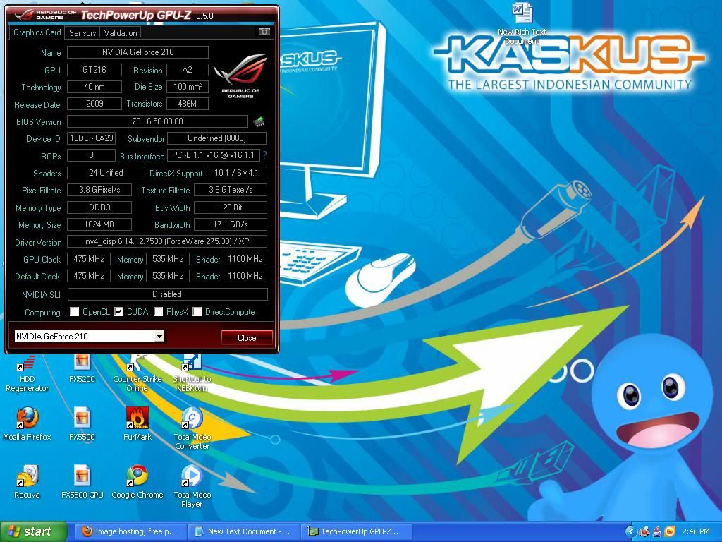This screenshot has height=542, width=722.
Task: Click the Transistors value 486M
Action: [188, 104]
